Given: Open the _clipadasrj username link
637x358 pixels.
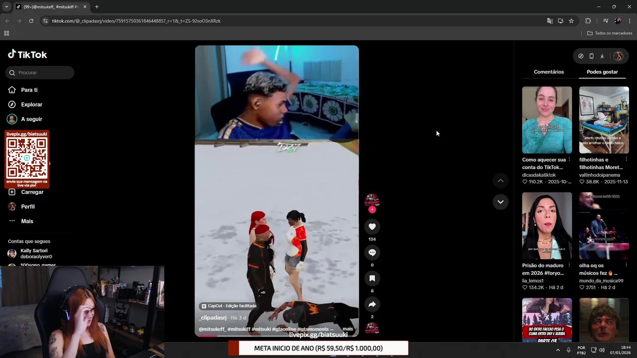Looking at the screenshot, I should point(213,318).
